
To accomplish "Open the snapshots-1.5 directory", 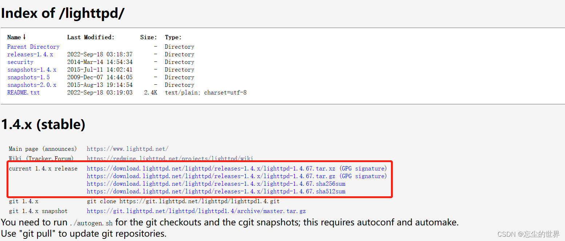I will [28, 77].
